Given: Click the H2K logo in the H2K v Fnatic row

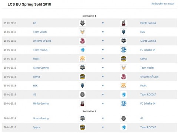Looking at the screenshot, I should pyautogui.click(x=82, y=86).
